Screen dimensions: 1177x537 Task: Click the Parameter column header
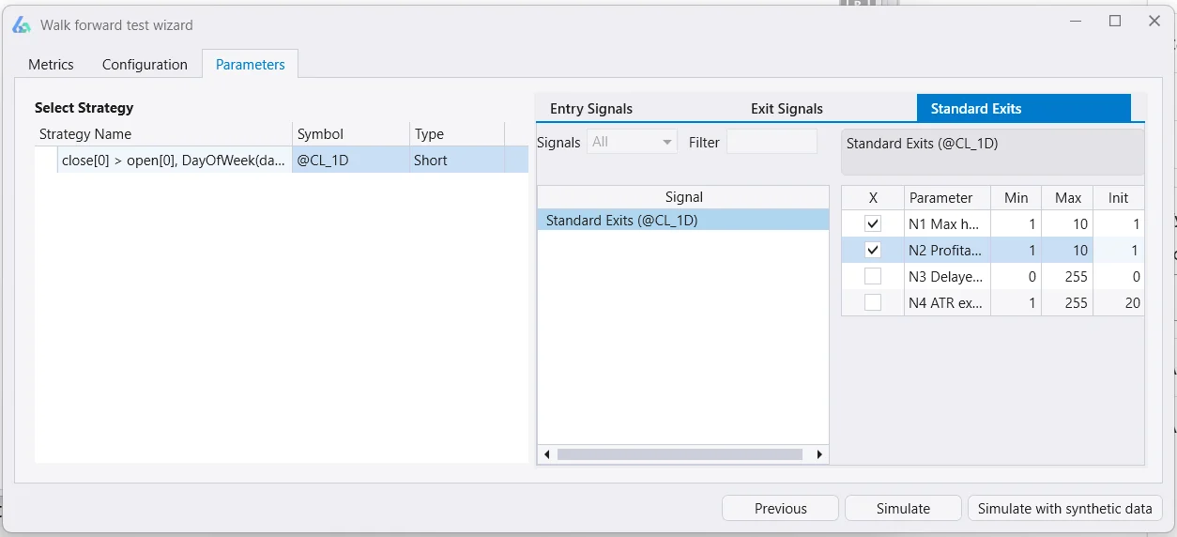coord(948,198)
